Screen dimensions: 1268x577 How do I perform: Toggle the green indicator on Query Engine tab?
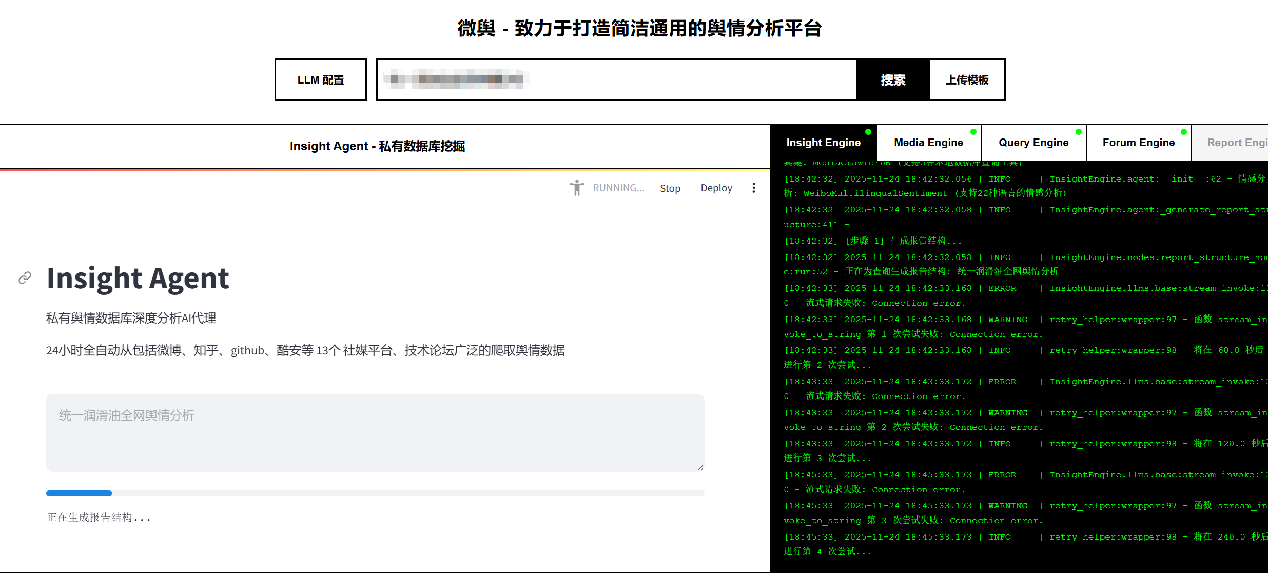pos(1078,131)
